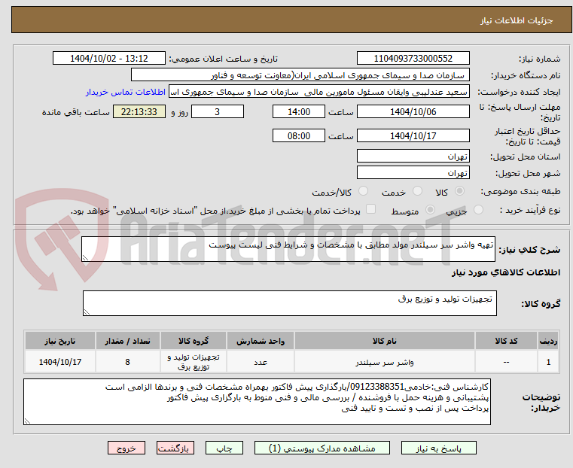This screenshot has height=468, width=573.
Task: Toggle the اسناد خزانه اسلامی payment checkbox
Action: pyautogui.click(x=370, y=209)
